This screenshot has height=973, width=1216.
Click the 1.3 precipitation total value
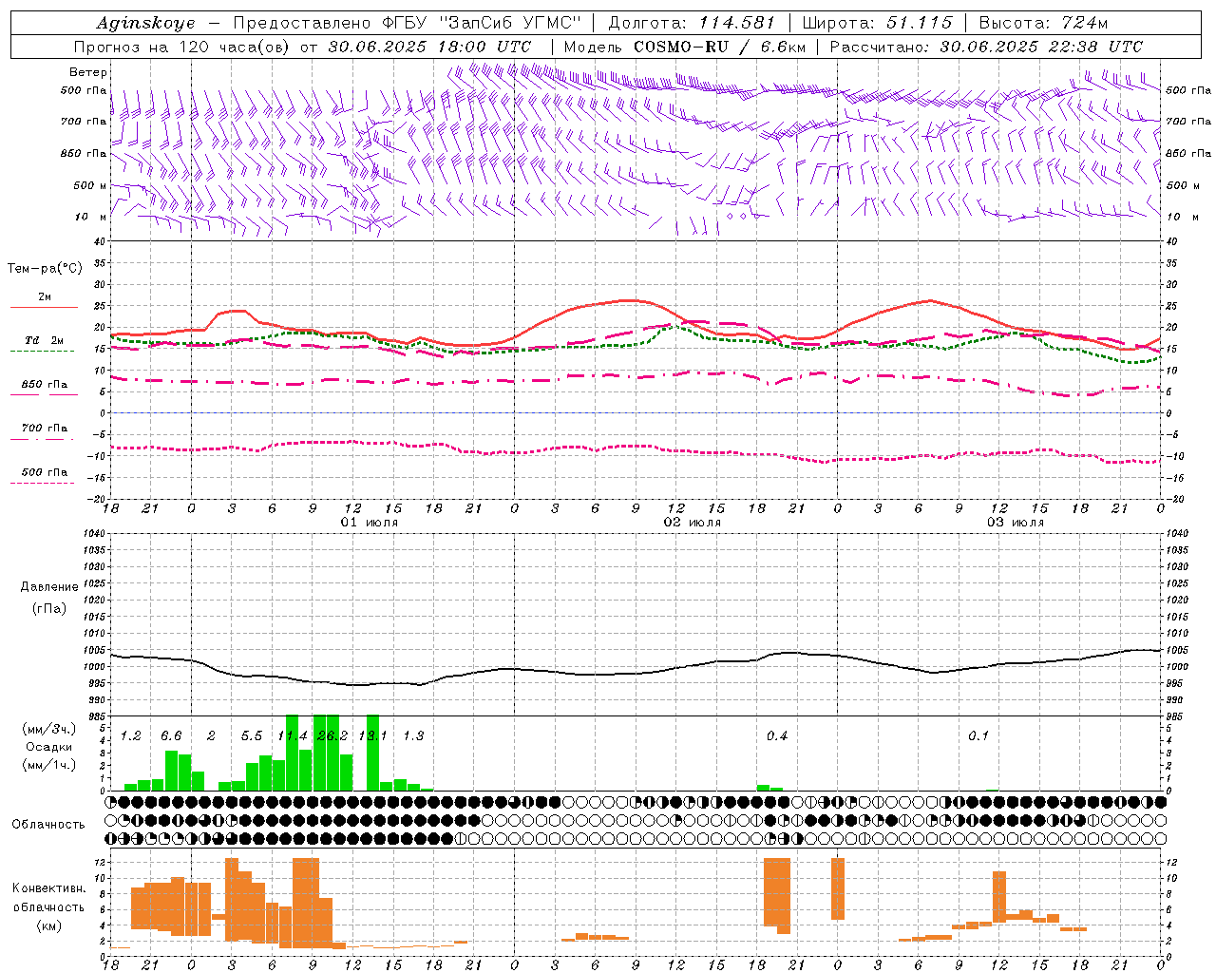click(x=413, y=735)
